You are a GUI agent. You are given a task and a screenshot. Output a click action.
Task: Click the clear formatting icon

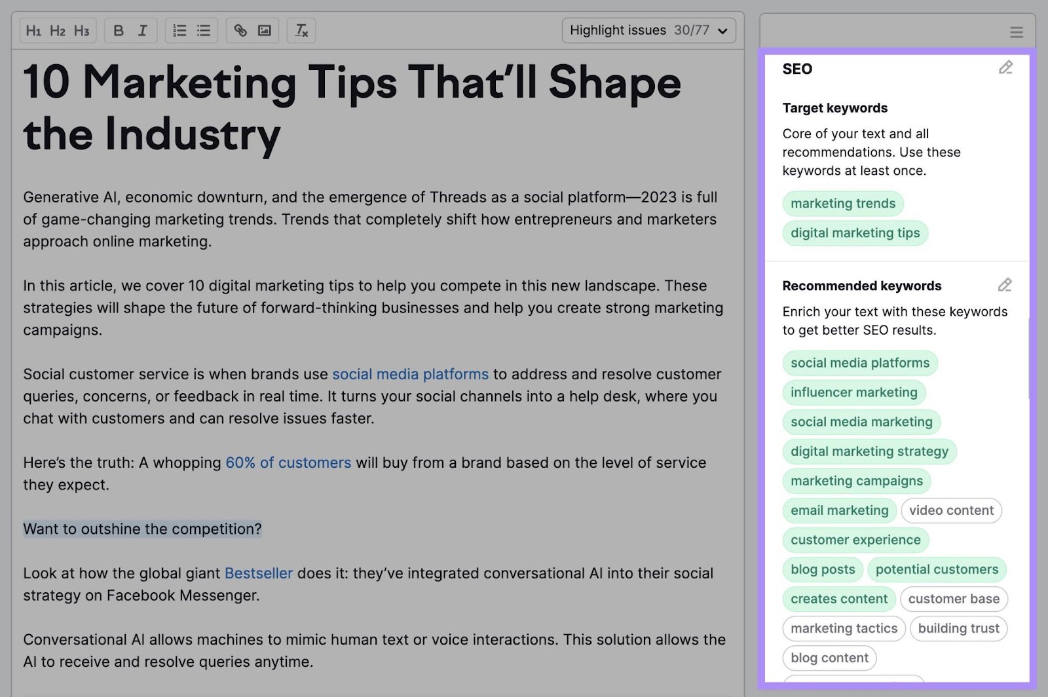point(301,30)
